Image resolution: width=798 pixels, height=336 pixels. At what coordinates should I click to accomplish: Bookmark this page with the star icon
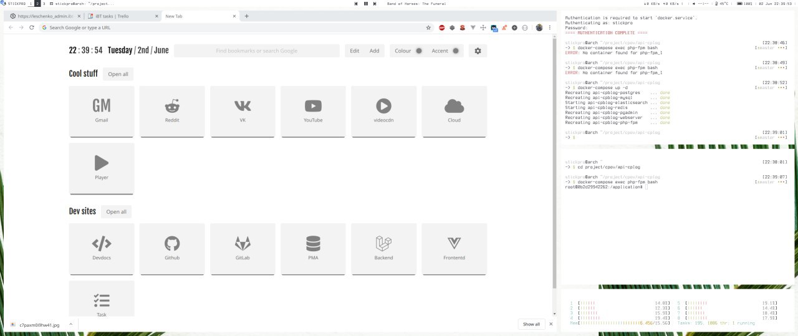[x=428, y=27]
